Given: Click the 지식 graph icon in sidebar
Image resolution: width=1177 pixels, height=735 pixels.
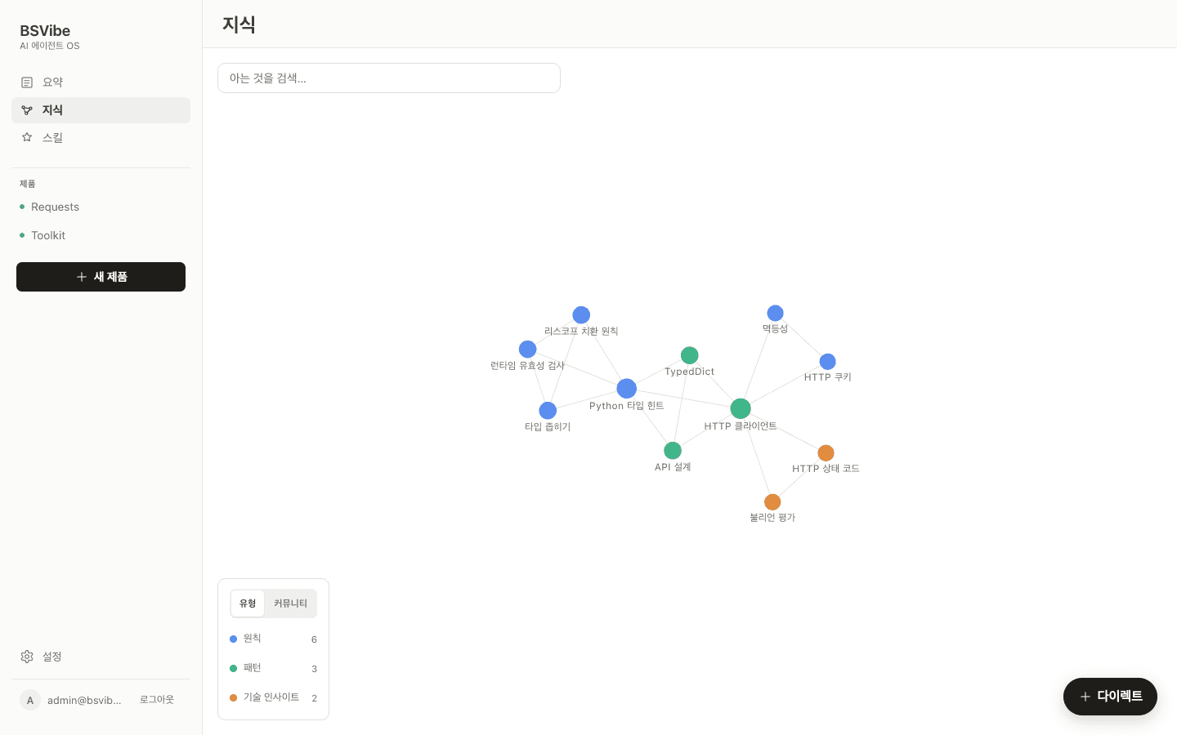Looking at the screenshot, I should 27,110.
